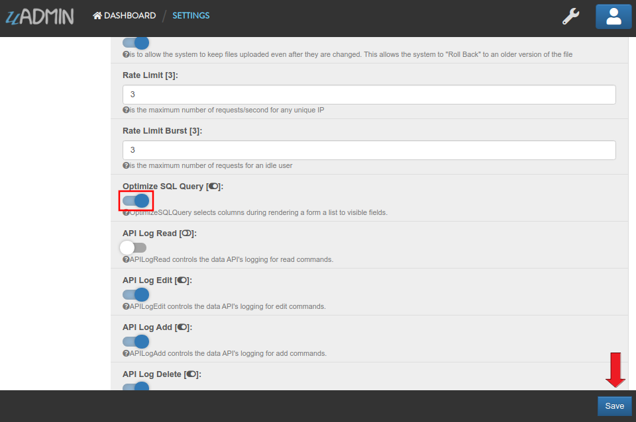Disable the Optimize SQL Query toggle
The width and height of the screenshot is (636, 422).
coord(136,200)
